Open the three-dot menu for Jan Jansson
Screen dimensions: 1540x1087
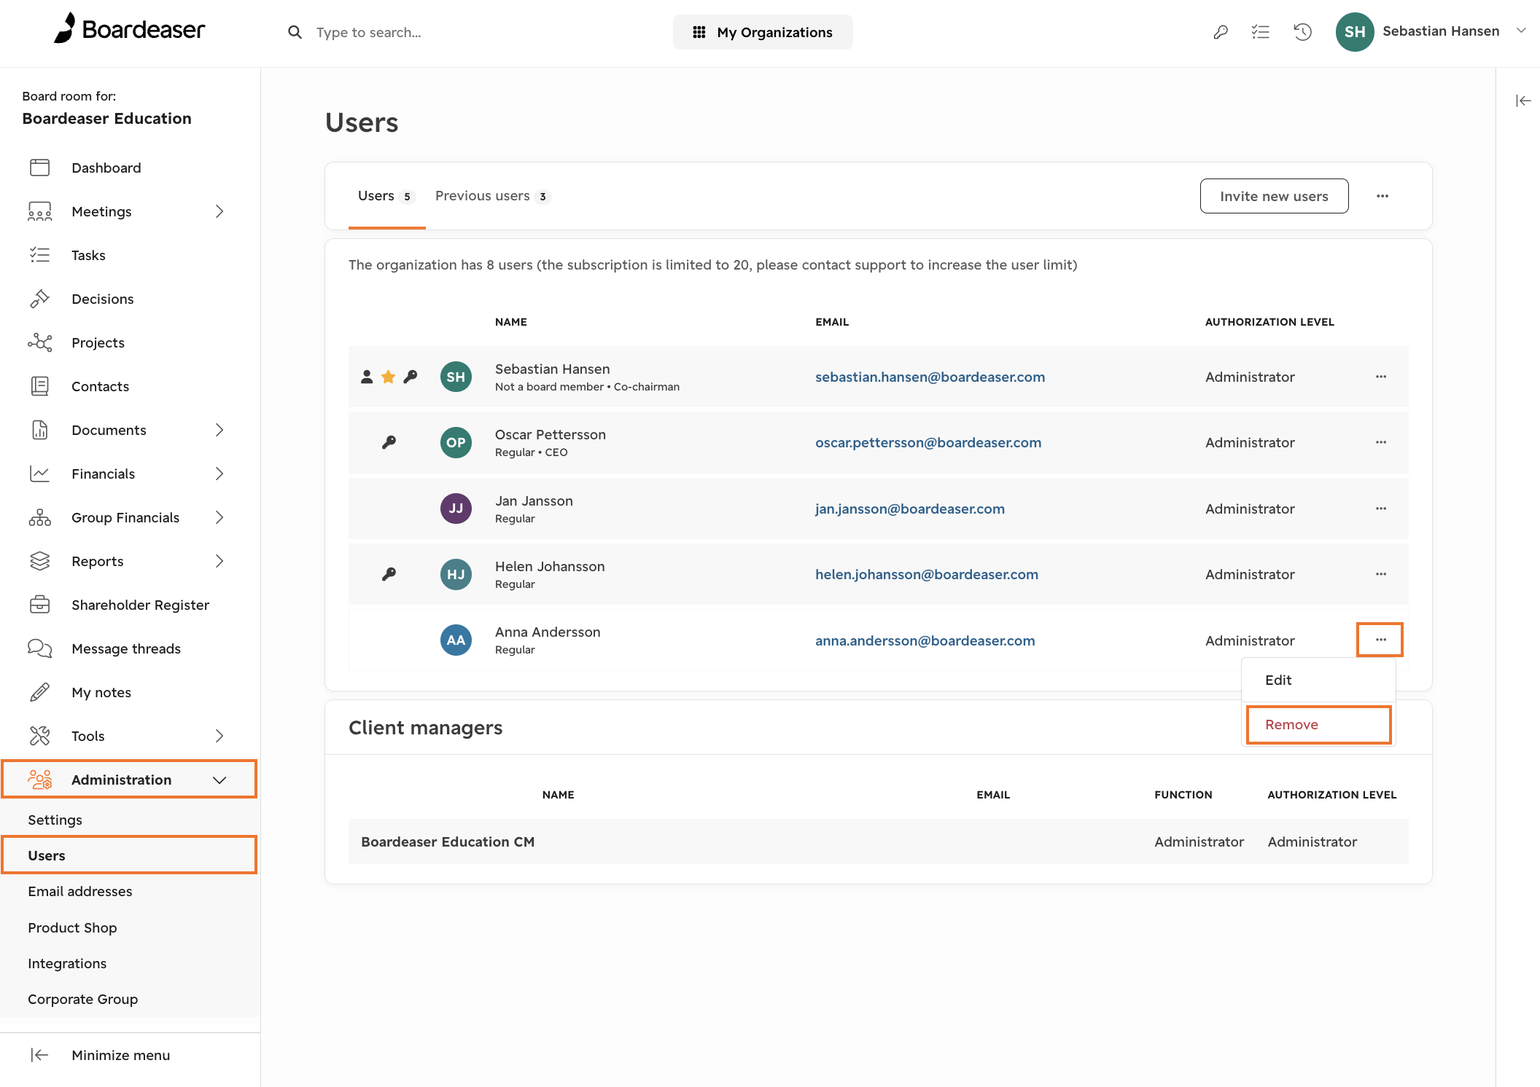pos(1380,509)
